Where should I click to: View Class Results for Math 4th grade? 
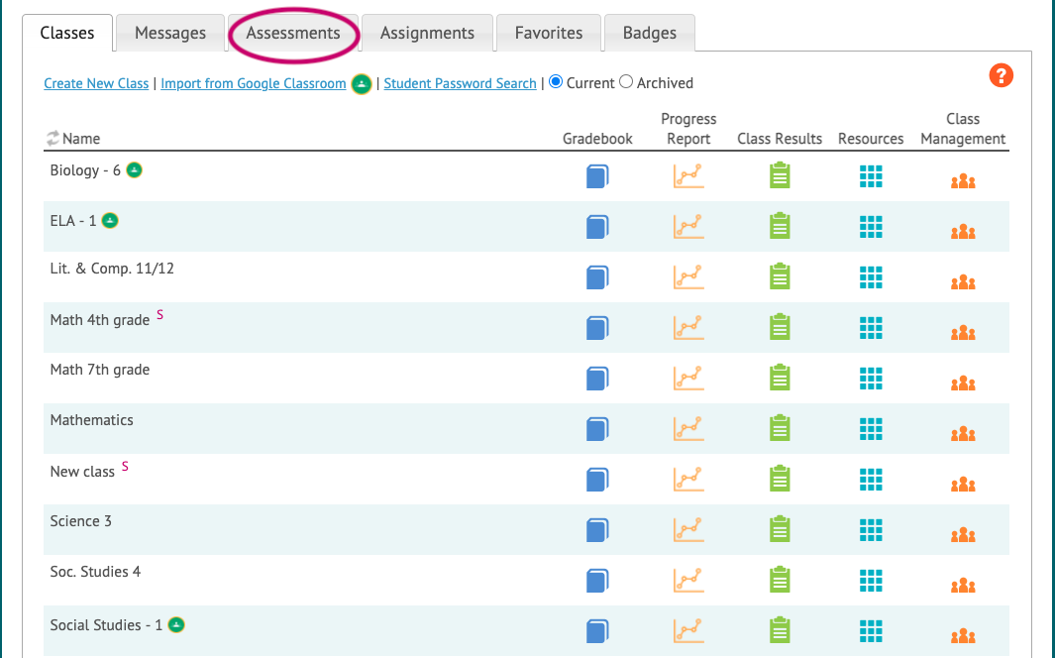[780, 327]
